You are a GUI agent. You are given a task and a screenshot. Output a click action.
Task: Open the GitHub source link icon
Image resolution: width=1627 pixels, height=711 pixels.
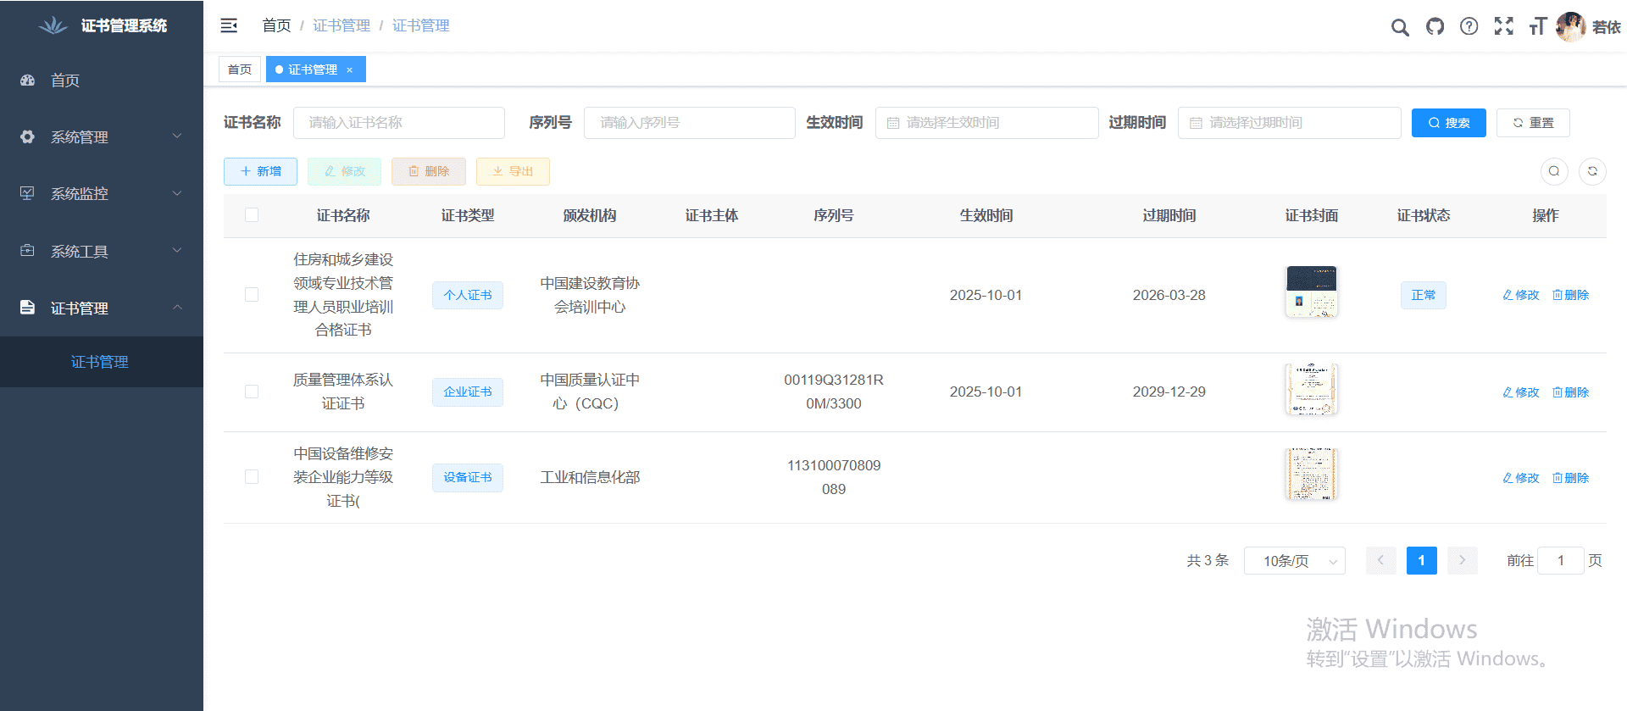[x=1435, y=27]
